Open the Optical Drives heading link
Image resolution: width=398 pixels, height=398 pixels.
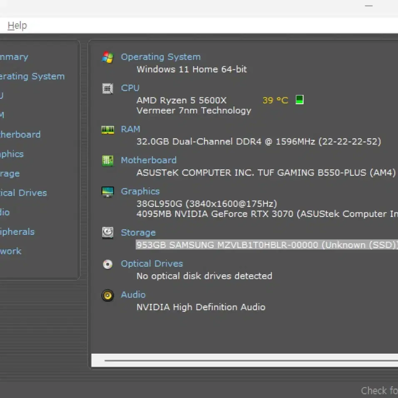coord(152,264)
